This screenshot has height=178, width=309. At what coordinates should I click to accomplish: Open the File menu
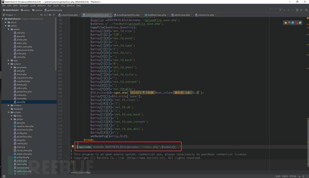4,6
